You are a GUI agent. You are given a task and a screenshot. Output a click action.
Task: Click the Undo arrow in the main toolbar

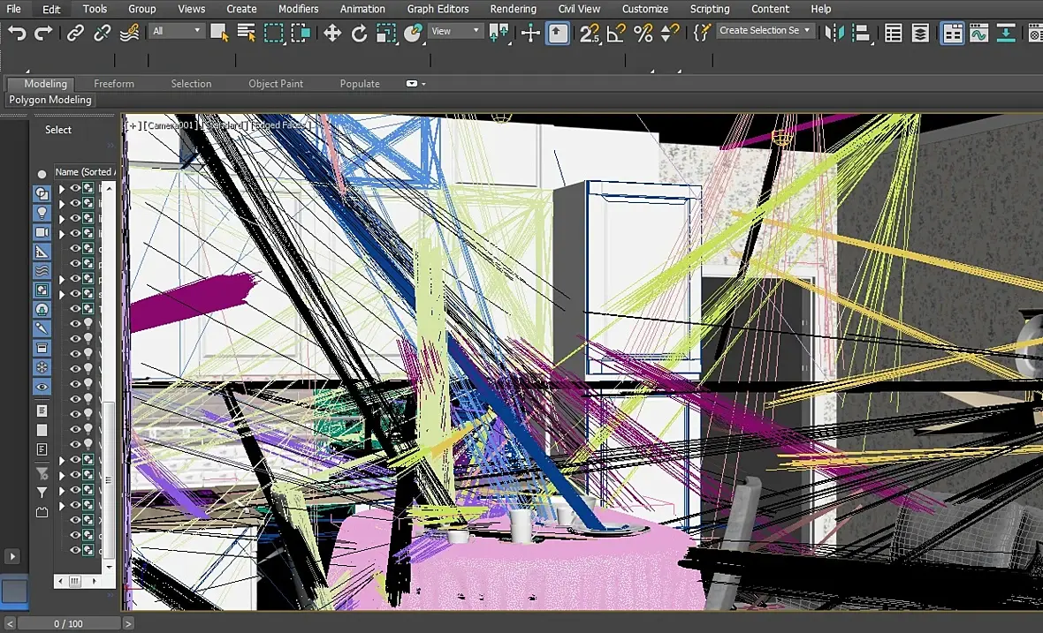pos(17,34)
